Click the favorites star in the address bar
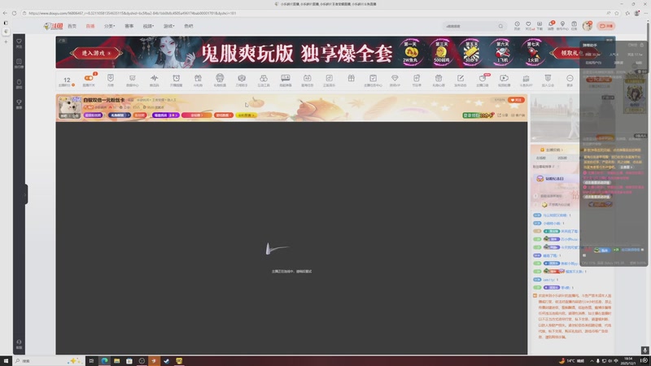This screenshot has height=366, width=651. (x=617, y=13)
